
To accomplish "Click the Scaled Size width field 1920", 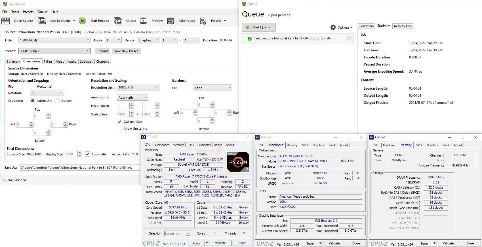I will [123, 114].
